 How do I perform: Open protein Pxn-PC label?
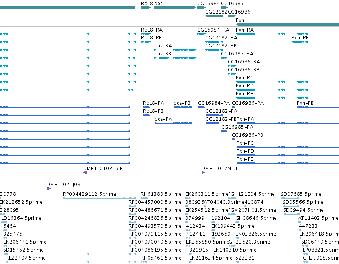tap(245, 143)
